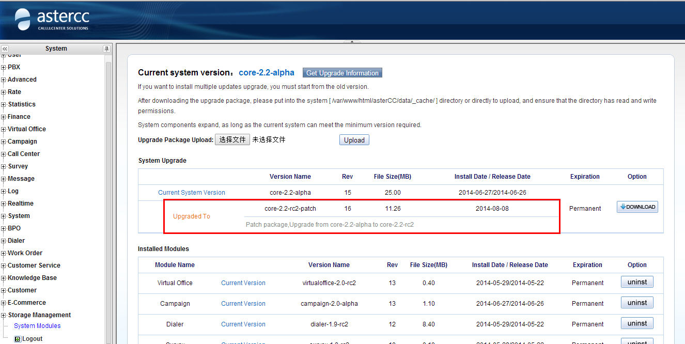Expand the Dialer tree node
This screenshot has width=685, height=344.
click(4, 241)
